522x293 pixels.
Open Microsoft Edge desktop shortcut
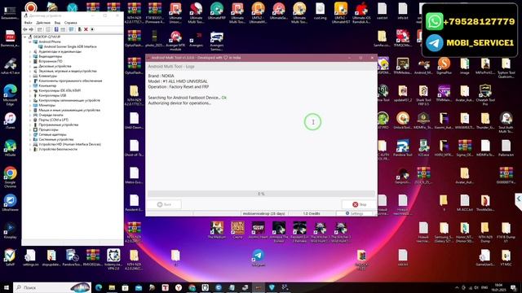point(11,95)
